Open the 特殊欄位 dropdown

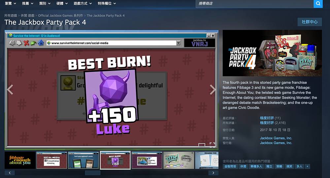107,3
